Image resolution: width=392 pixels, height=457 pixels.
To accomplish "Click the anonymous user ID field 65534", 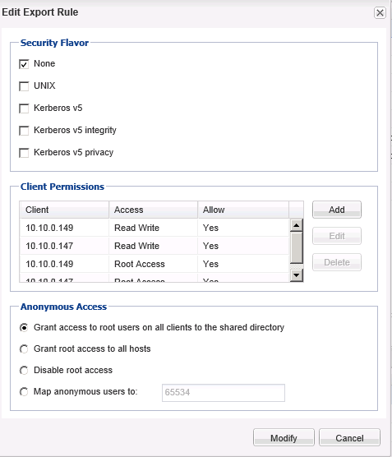I will point(224,393).
